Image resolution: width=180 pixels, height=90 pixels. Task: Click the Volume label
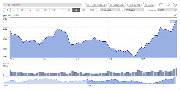coord(6,63)
